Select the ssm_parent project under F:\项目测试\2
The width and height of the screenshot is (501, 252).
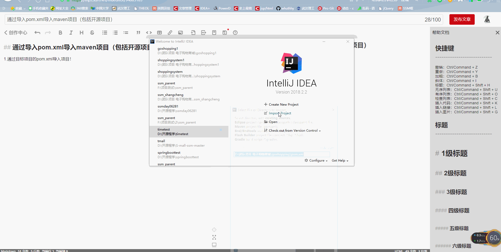pyautogui.click(x=189, y=120)
